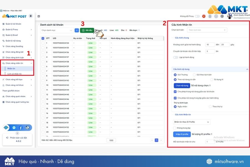Click the Chọn nội dung button
This screenshot has width=250, height=167.
pyautogui.click(x=182, y=86)
